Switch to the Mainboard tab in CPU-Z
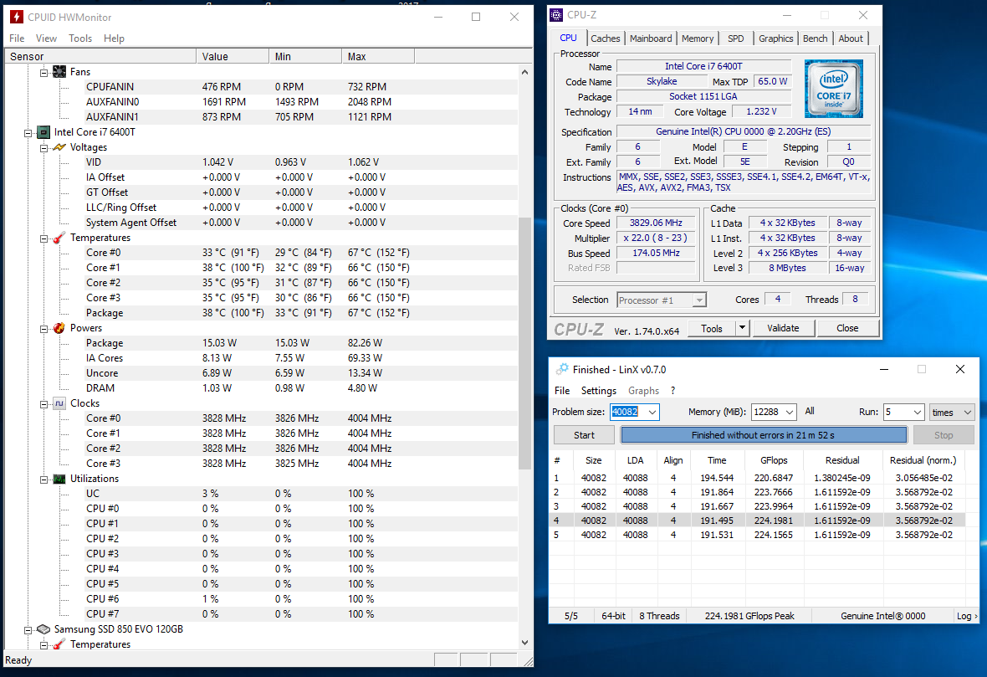Screen dimensions: 987x677 [651, 38]
